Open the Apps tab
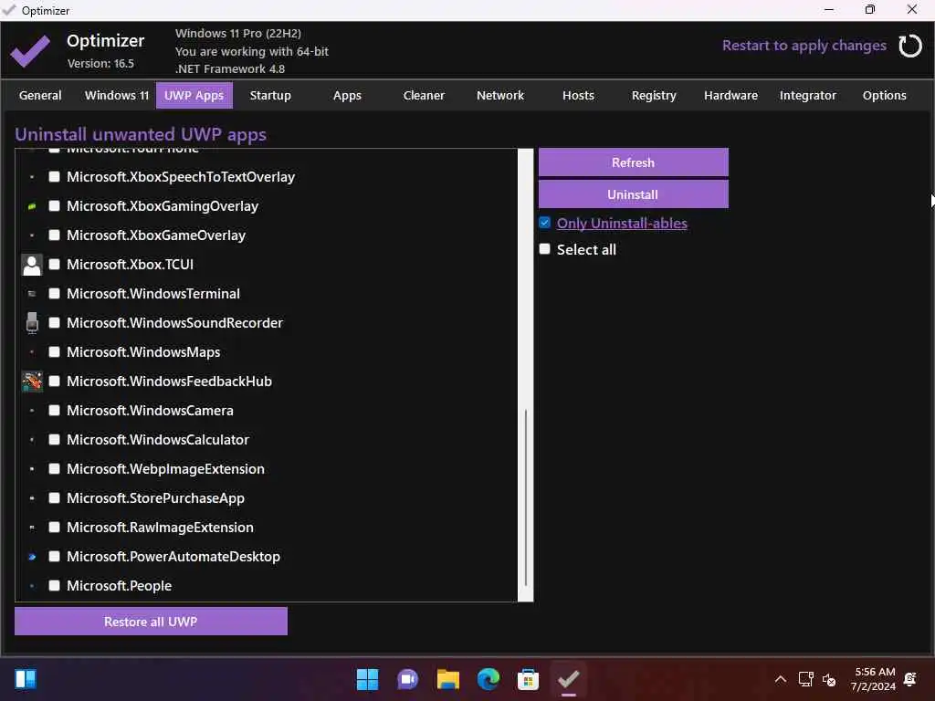Viewport: 935px width, 701px height. pyautogui.click(x=347, y=95)
